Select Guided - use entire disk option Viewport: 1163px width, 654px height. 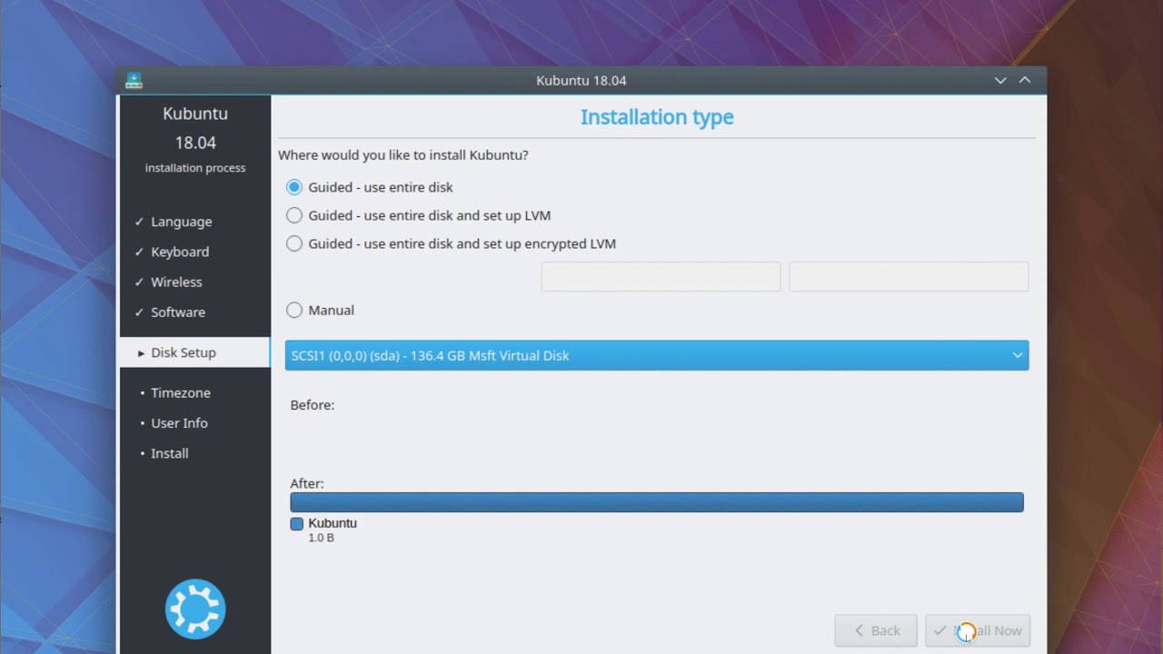370,187
